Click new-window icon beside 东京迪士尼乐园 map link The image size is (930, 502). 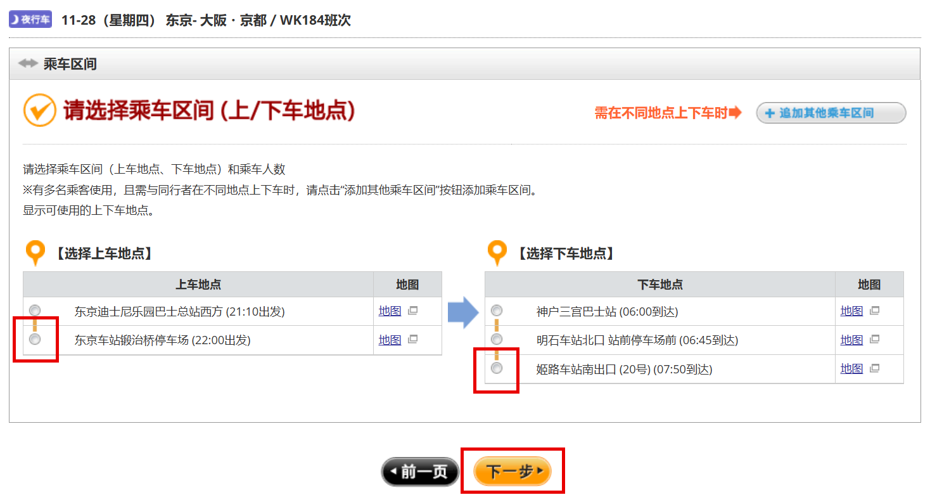tap(412, 311)
